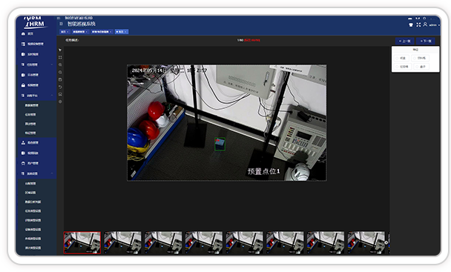Toggle fullscreen with the header expand icon

[x=418, y=24]
